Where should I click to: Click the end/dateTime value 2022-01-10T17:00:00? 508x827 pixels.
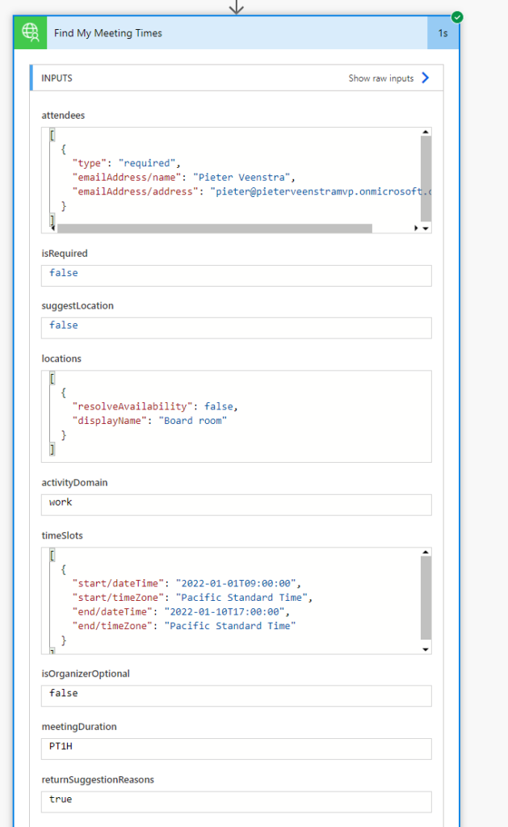coord(225,612)
